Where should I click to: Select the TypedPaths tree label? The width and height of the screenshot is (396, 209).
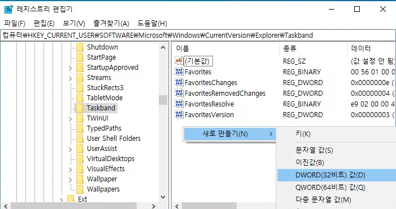tap(104, 128)
